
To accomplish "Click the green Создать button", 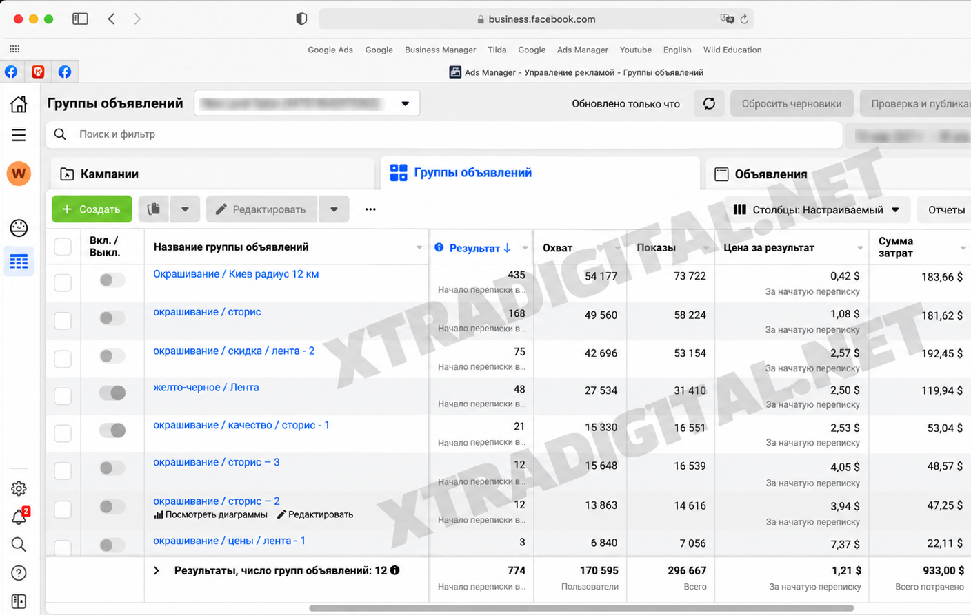I will pyautogui.click(x=92, y=209).
